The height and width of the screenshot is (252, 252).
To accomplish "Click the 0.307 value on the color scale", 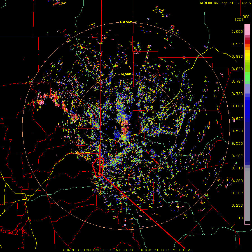I will point(237,193).
